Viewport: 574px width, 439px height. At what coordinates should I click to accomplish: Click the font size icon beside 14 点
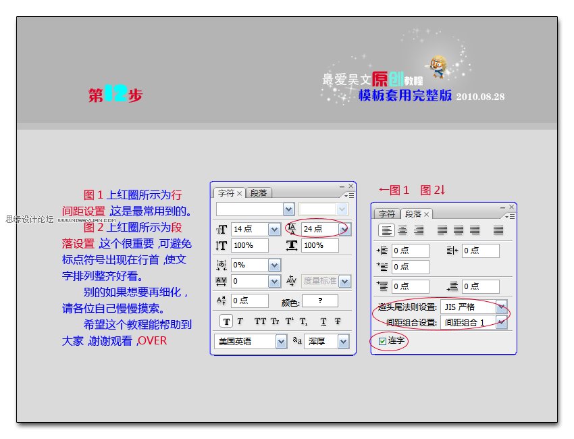click(222, 229)
